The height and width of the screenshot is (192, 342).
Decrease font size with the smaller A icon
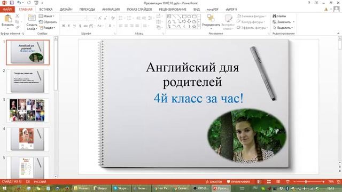coord(105,18)
